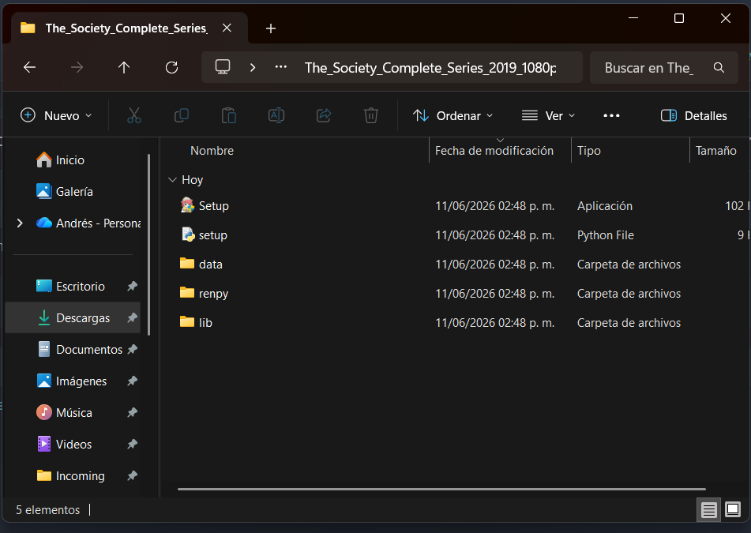Sort by Fecha de modificación column header
This screenshot has width=751, height=533.
(494, 151)
